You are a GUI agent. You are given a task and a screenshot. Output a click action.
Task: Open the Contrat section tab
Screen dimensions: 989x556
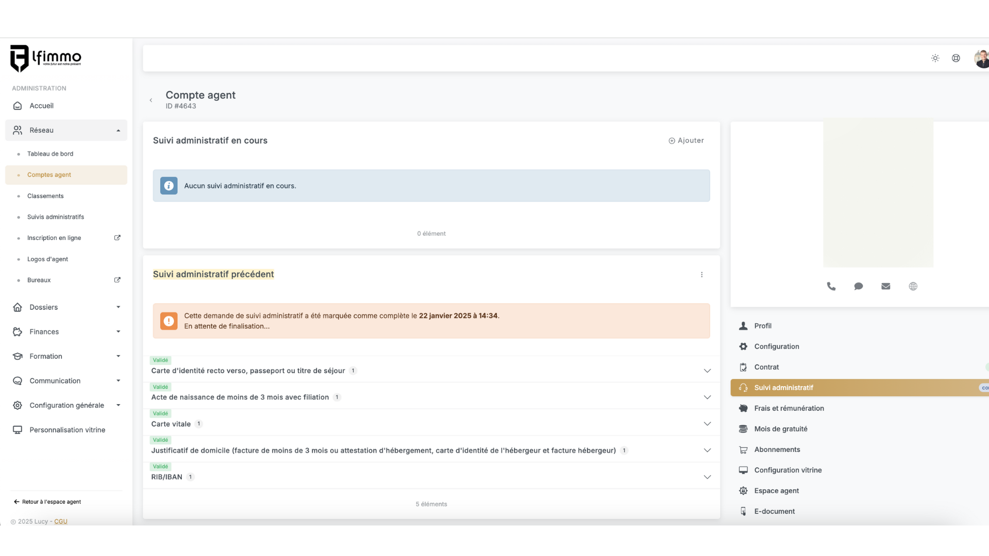[x=766, y=367]
